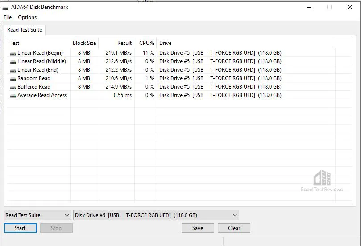Click the 8 MB block size for Buffered Read
The width and height of the screenshot is (361, 246).
tap(84, 87)
